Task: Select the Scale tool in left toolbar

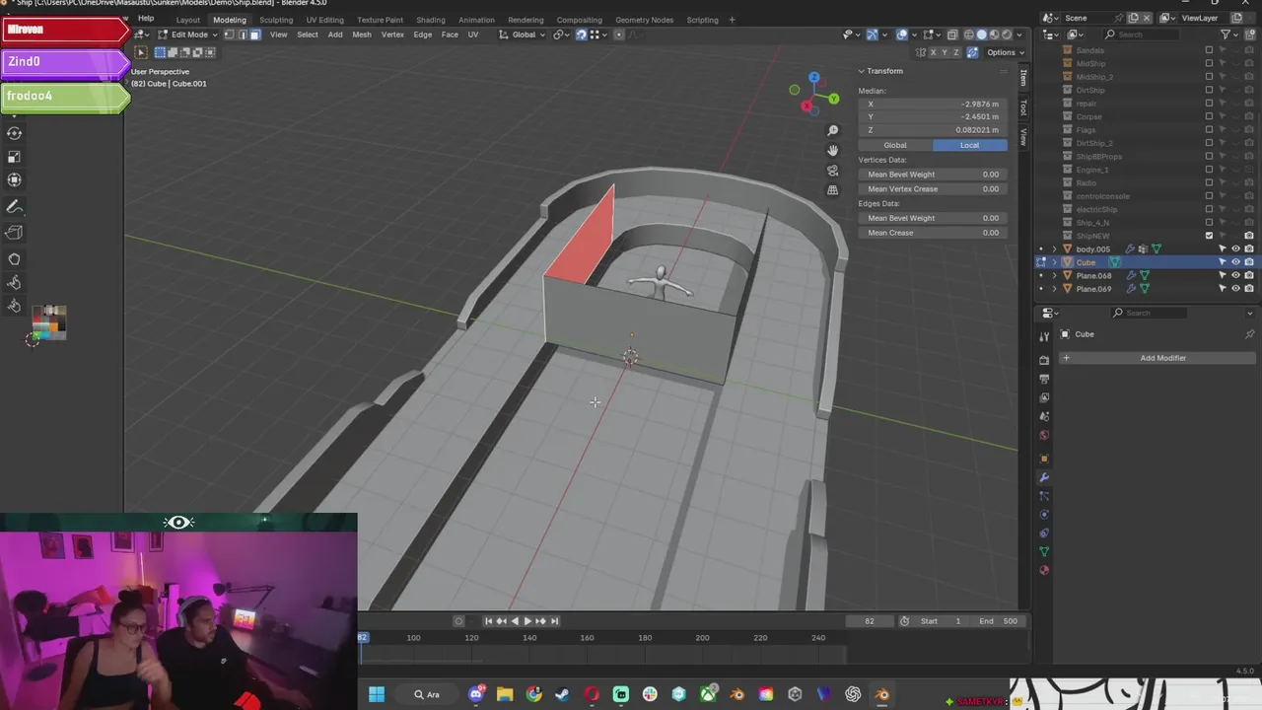Action: 15,157
